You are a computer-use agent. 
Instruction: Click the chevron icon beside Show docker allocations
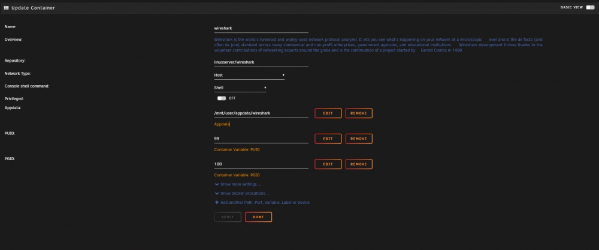point(217,194)
